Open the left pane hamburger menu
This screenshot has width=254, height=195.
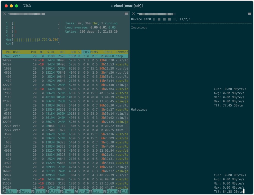click(x=126, y=14)
